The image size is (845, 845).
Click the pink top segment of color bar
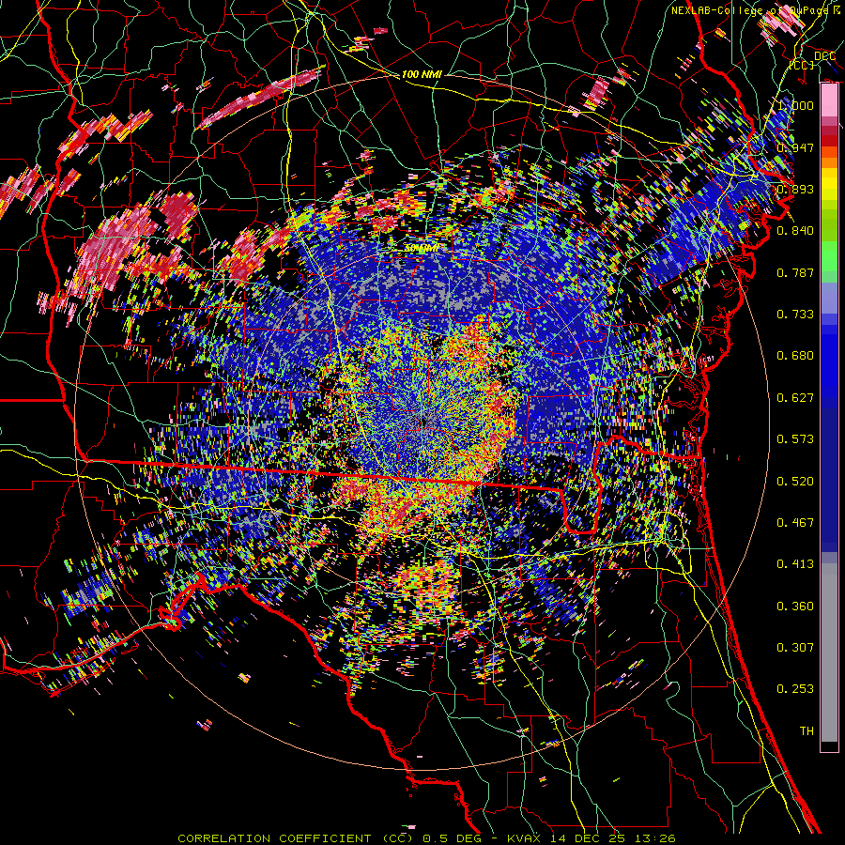(x=829, y=100)
